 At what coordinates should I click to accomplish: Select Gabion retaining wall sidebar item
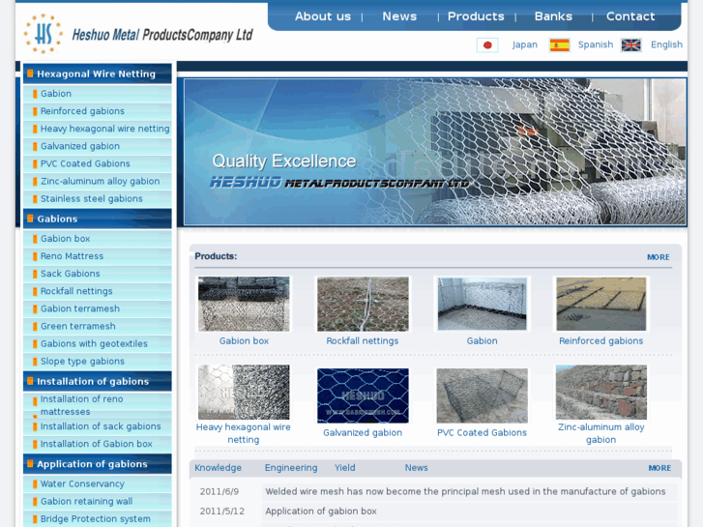(x=86, y=501)
